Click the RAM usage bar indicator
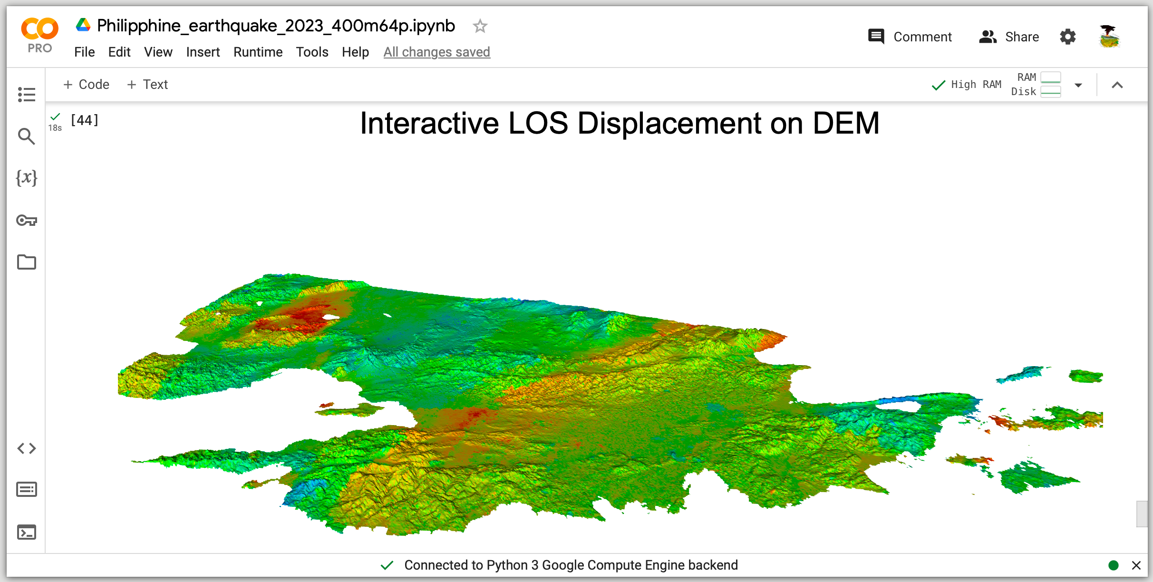 pos(1050,78)
